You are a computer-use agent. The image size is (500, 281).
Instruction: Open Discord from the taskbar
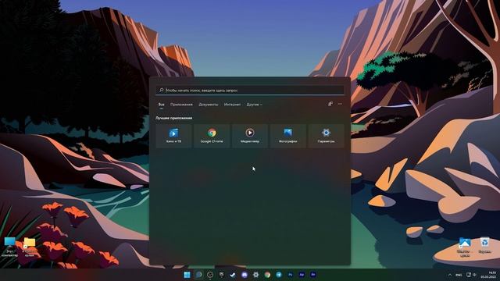coord(245,275)
